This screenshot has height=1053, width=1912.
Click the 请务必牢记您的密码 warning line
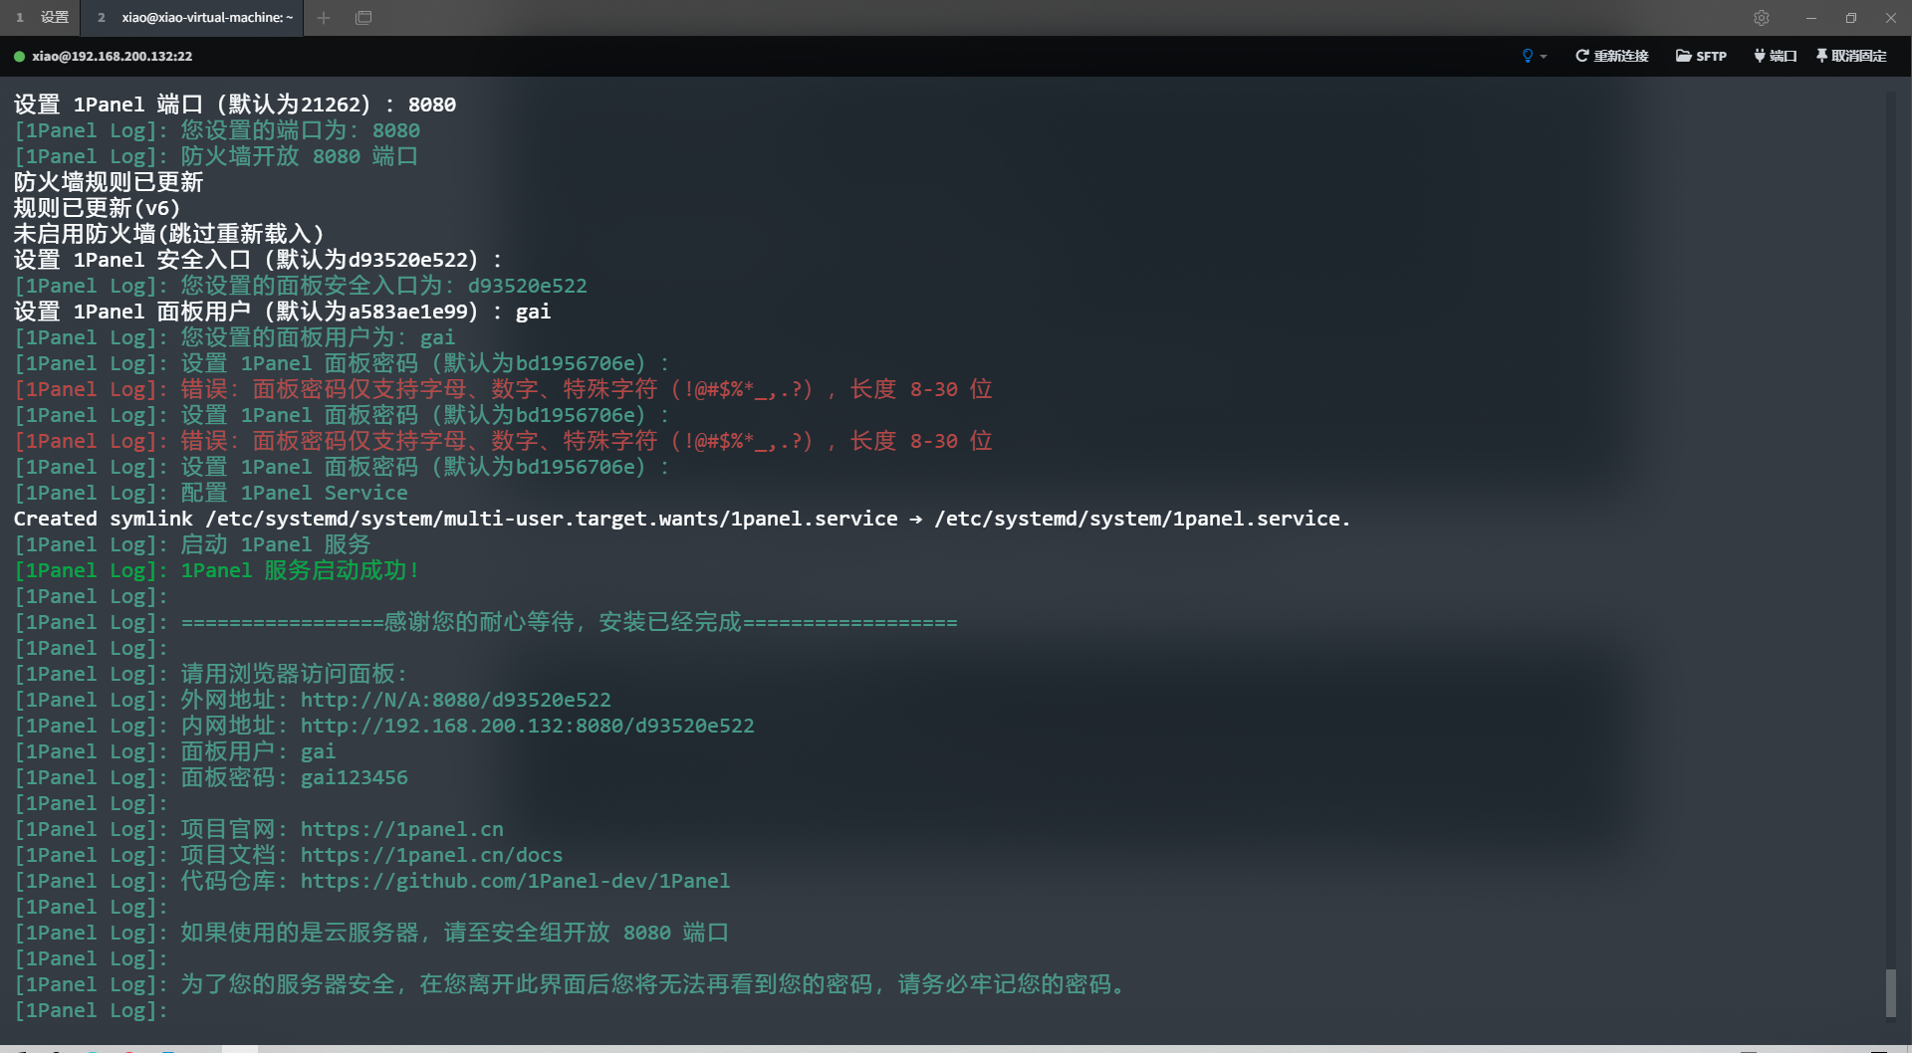571,984
